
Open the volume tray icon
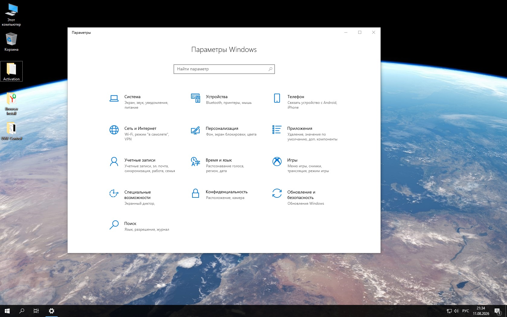pos(456,311)
